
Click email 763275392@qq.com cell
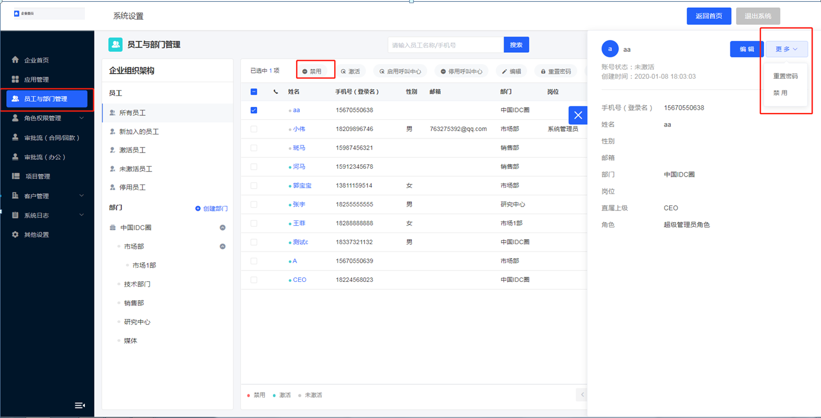[458, 129]
